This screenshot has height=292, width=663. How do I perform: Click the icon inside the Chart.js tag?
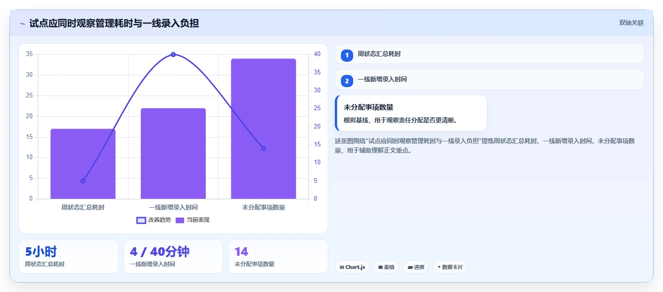[342, 268]
